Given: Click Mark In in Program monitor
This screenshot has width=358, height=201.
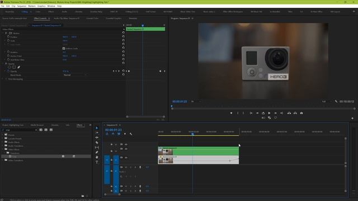Looking at the screenshot, I should point(238,113).
